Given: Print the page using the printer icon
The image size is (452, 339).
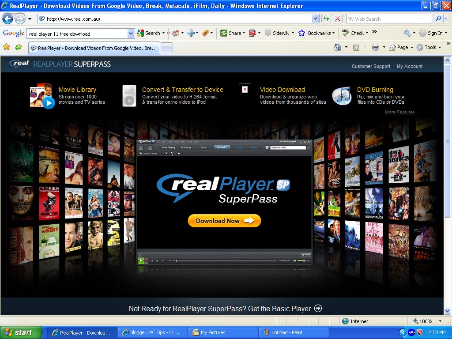Looking at the screenshot, I should tap(375, 47).
